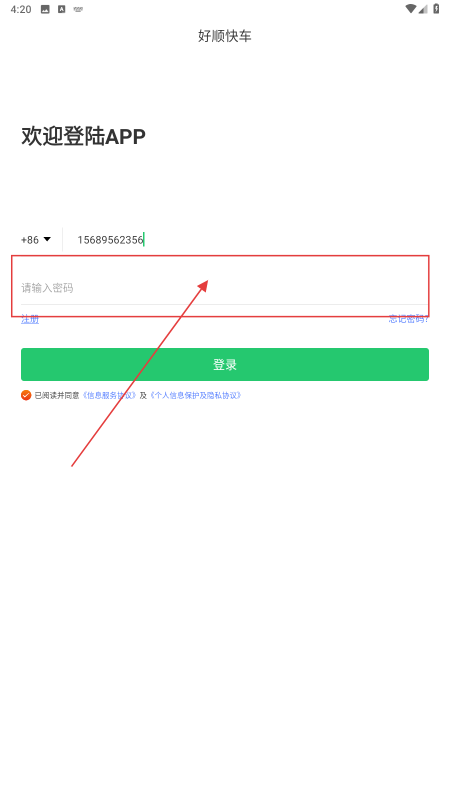Tap the battery charging icon
This screenshot has width=450, height=800.
point(436,8)
